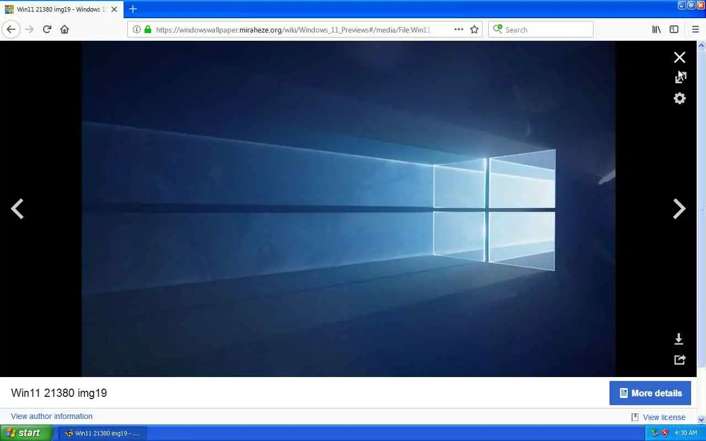Click the green padlock connection icon
The height and width of the screenshot is (441, 706).
coord(147,30)
